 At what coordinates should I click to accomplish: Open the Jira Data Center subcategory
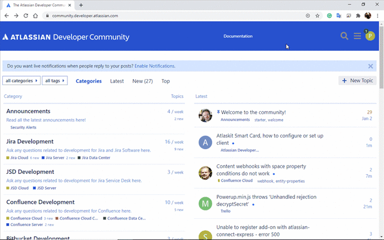[96, 158]
